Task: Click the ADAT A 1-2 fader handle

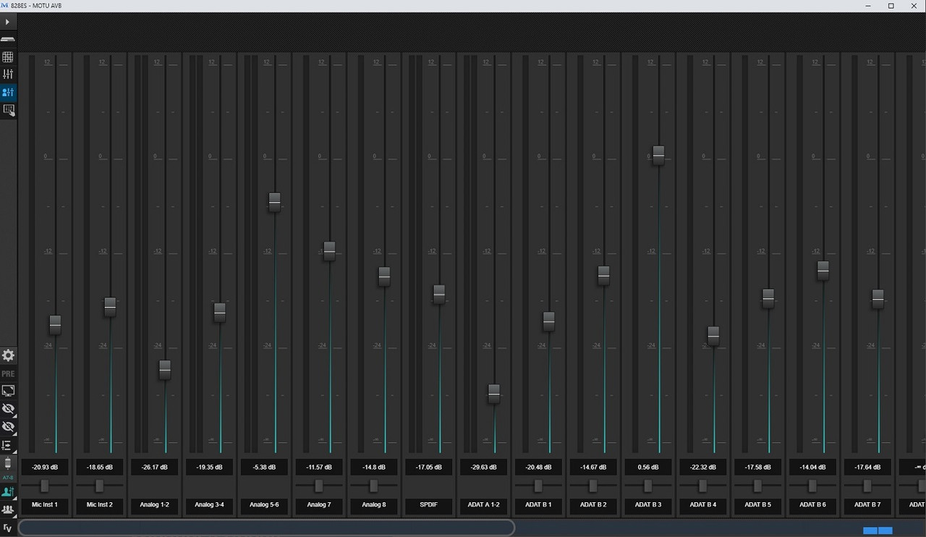Action: click(494, 394)
